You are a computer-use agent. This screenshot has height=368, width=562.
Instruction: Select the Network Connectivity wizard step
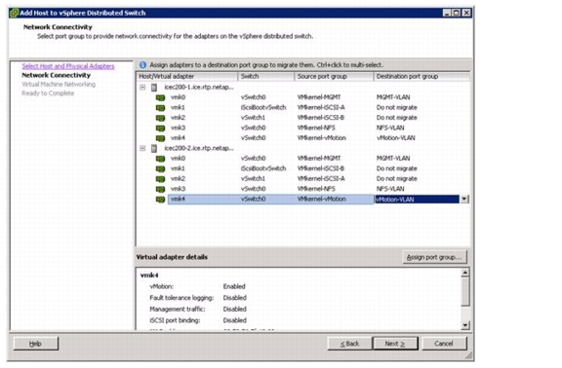click(57, 75)
